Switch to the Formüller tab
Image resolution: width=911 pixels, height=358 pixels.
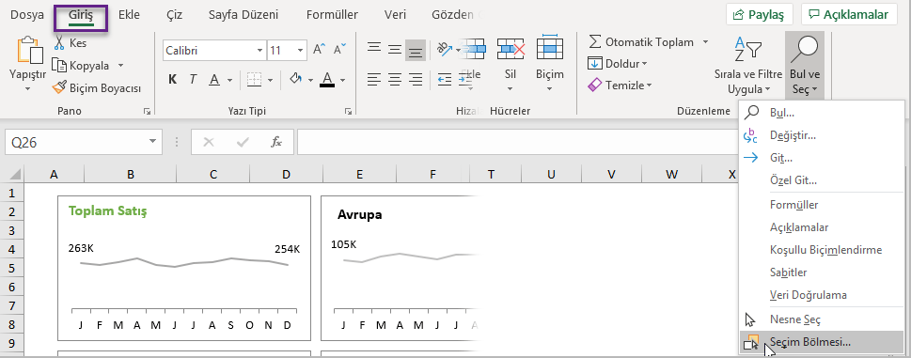click(x=332, y=15)
